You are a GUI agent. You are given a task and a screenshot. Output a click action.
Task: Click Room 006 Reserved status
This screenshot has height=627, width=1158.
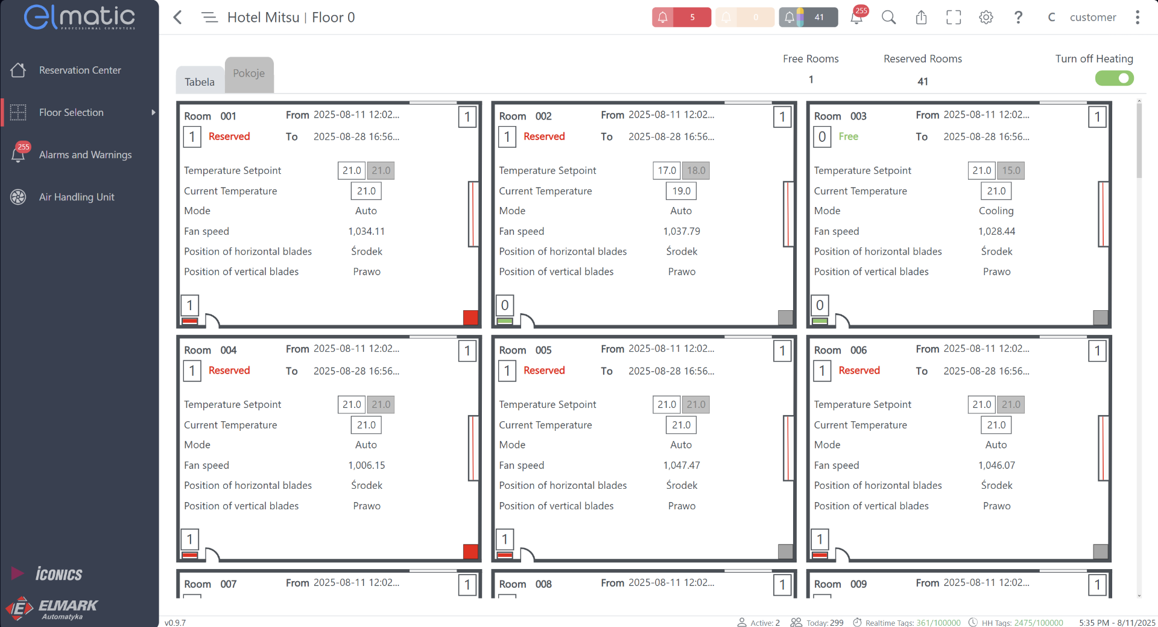click(x=859, y=371)
